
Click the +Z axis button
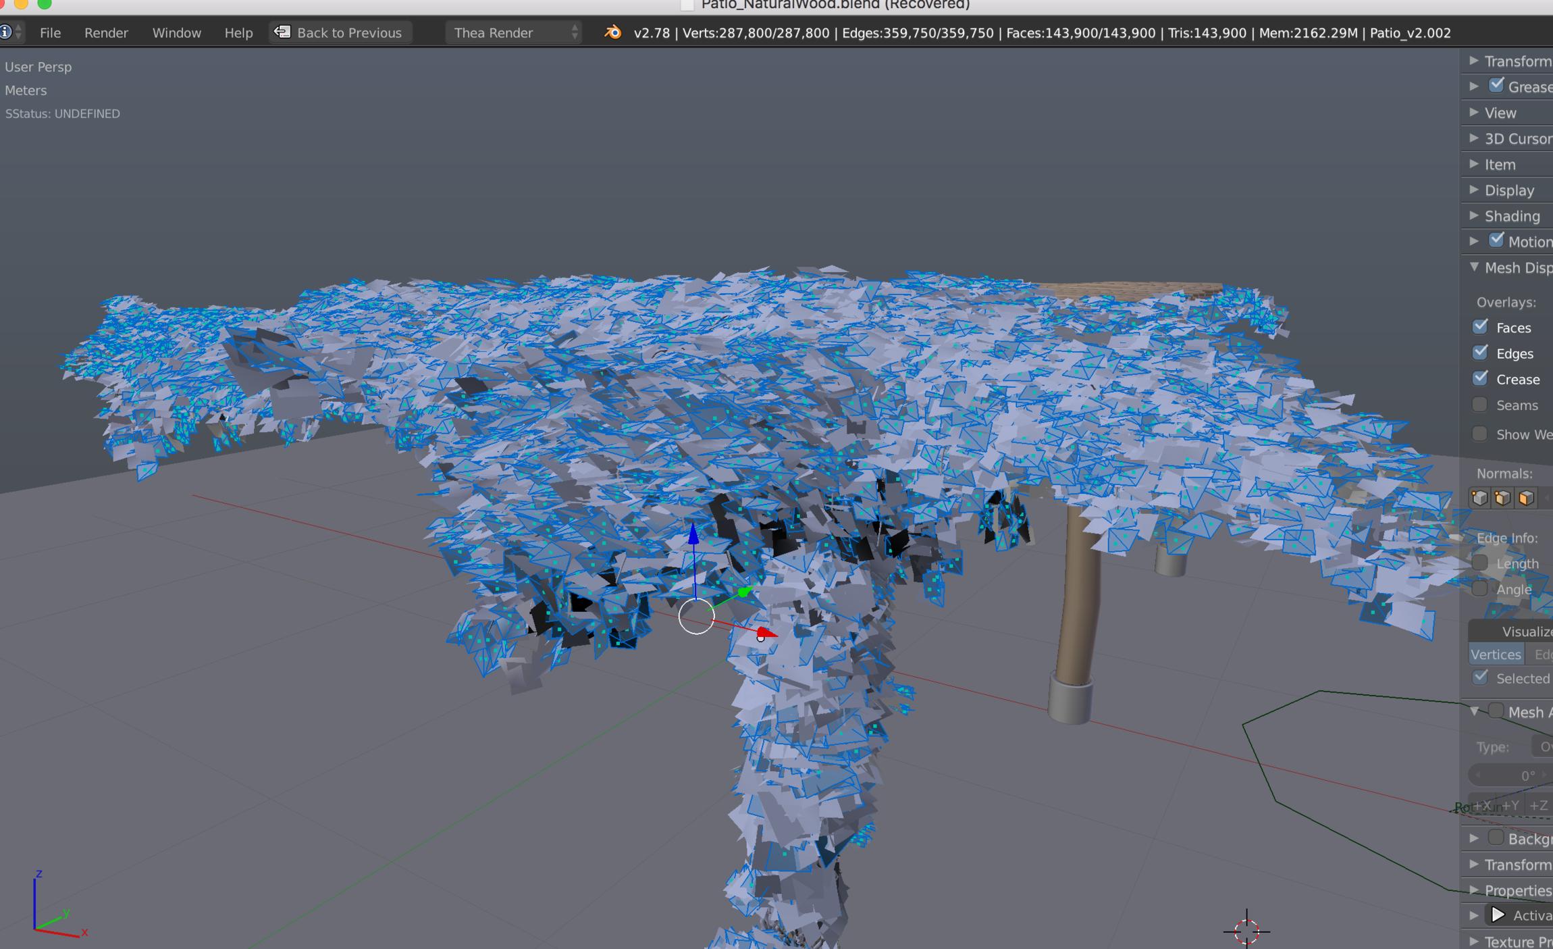click(x=1539, y=804)
